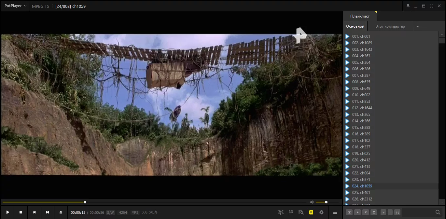
Task: Select playlist item 002. ch1089
Action: (391, 43)
